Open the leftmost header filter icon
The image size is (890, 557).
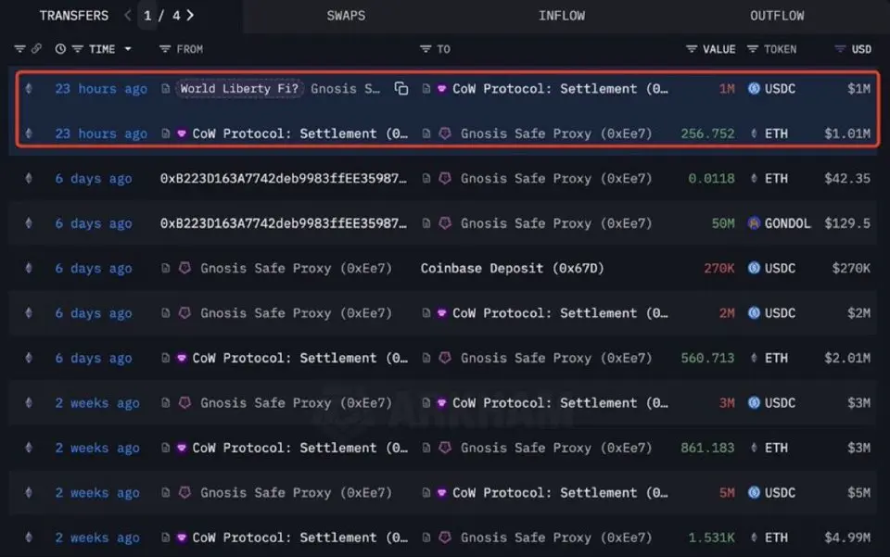[x=19, y=49]
